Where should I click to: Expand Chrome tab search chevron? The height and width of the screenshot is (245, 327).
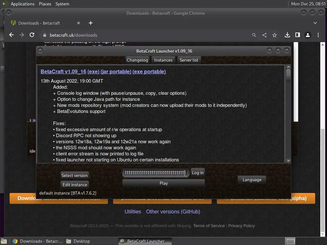[x=315, y=23]
